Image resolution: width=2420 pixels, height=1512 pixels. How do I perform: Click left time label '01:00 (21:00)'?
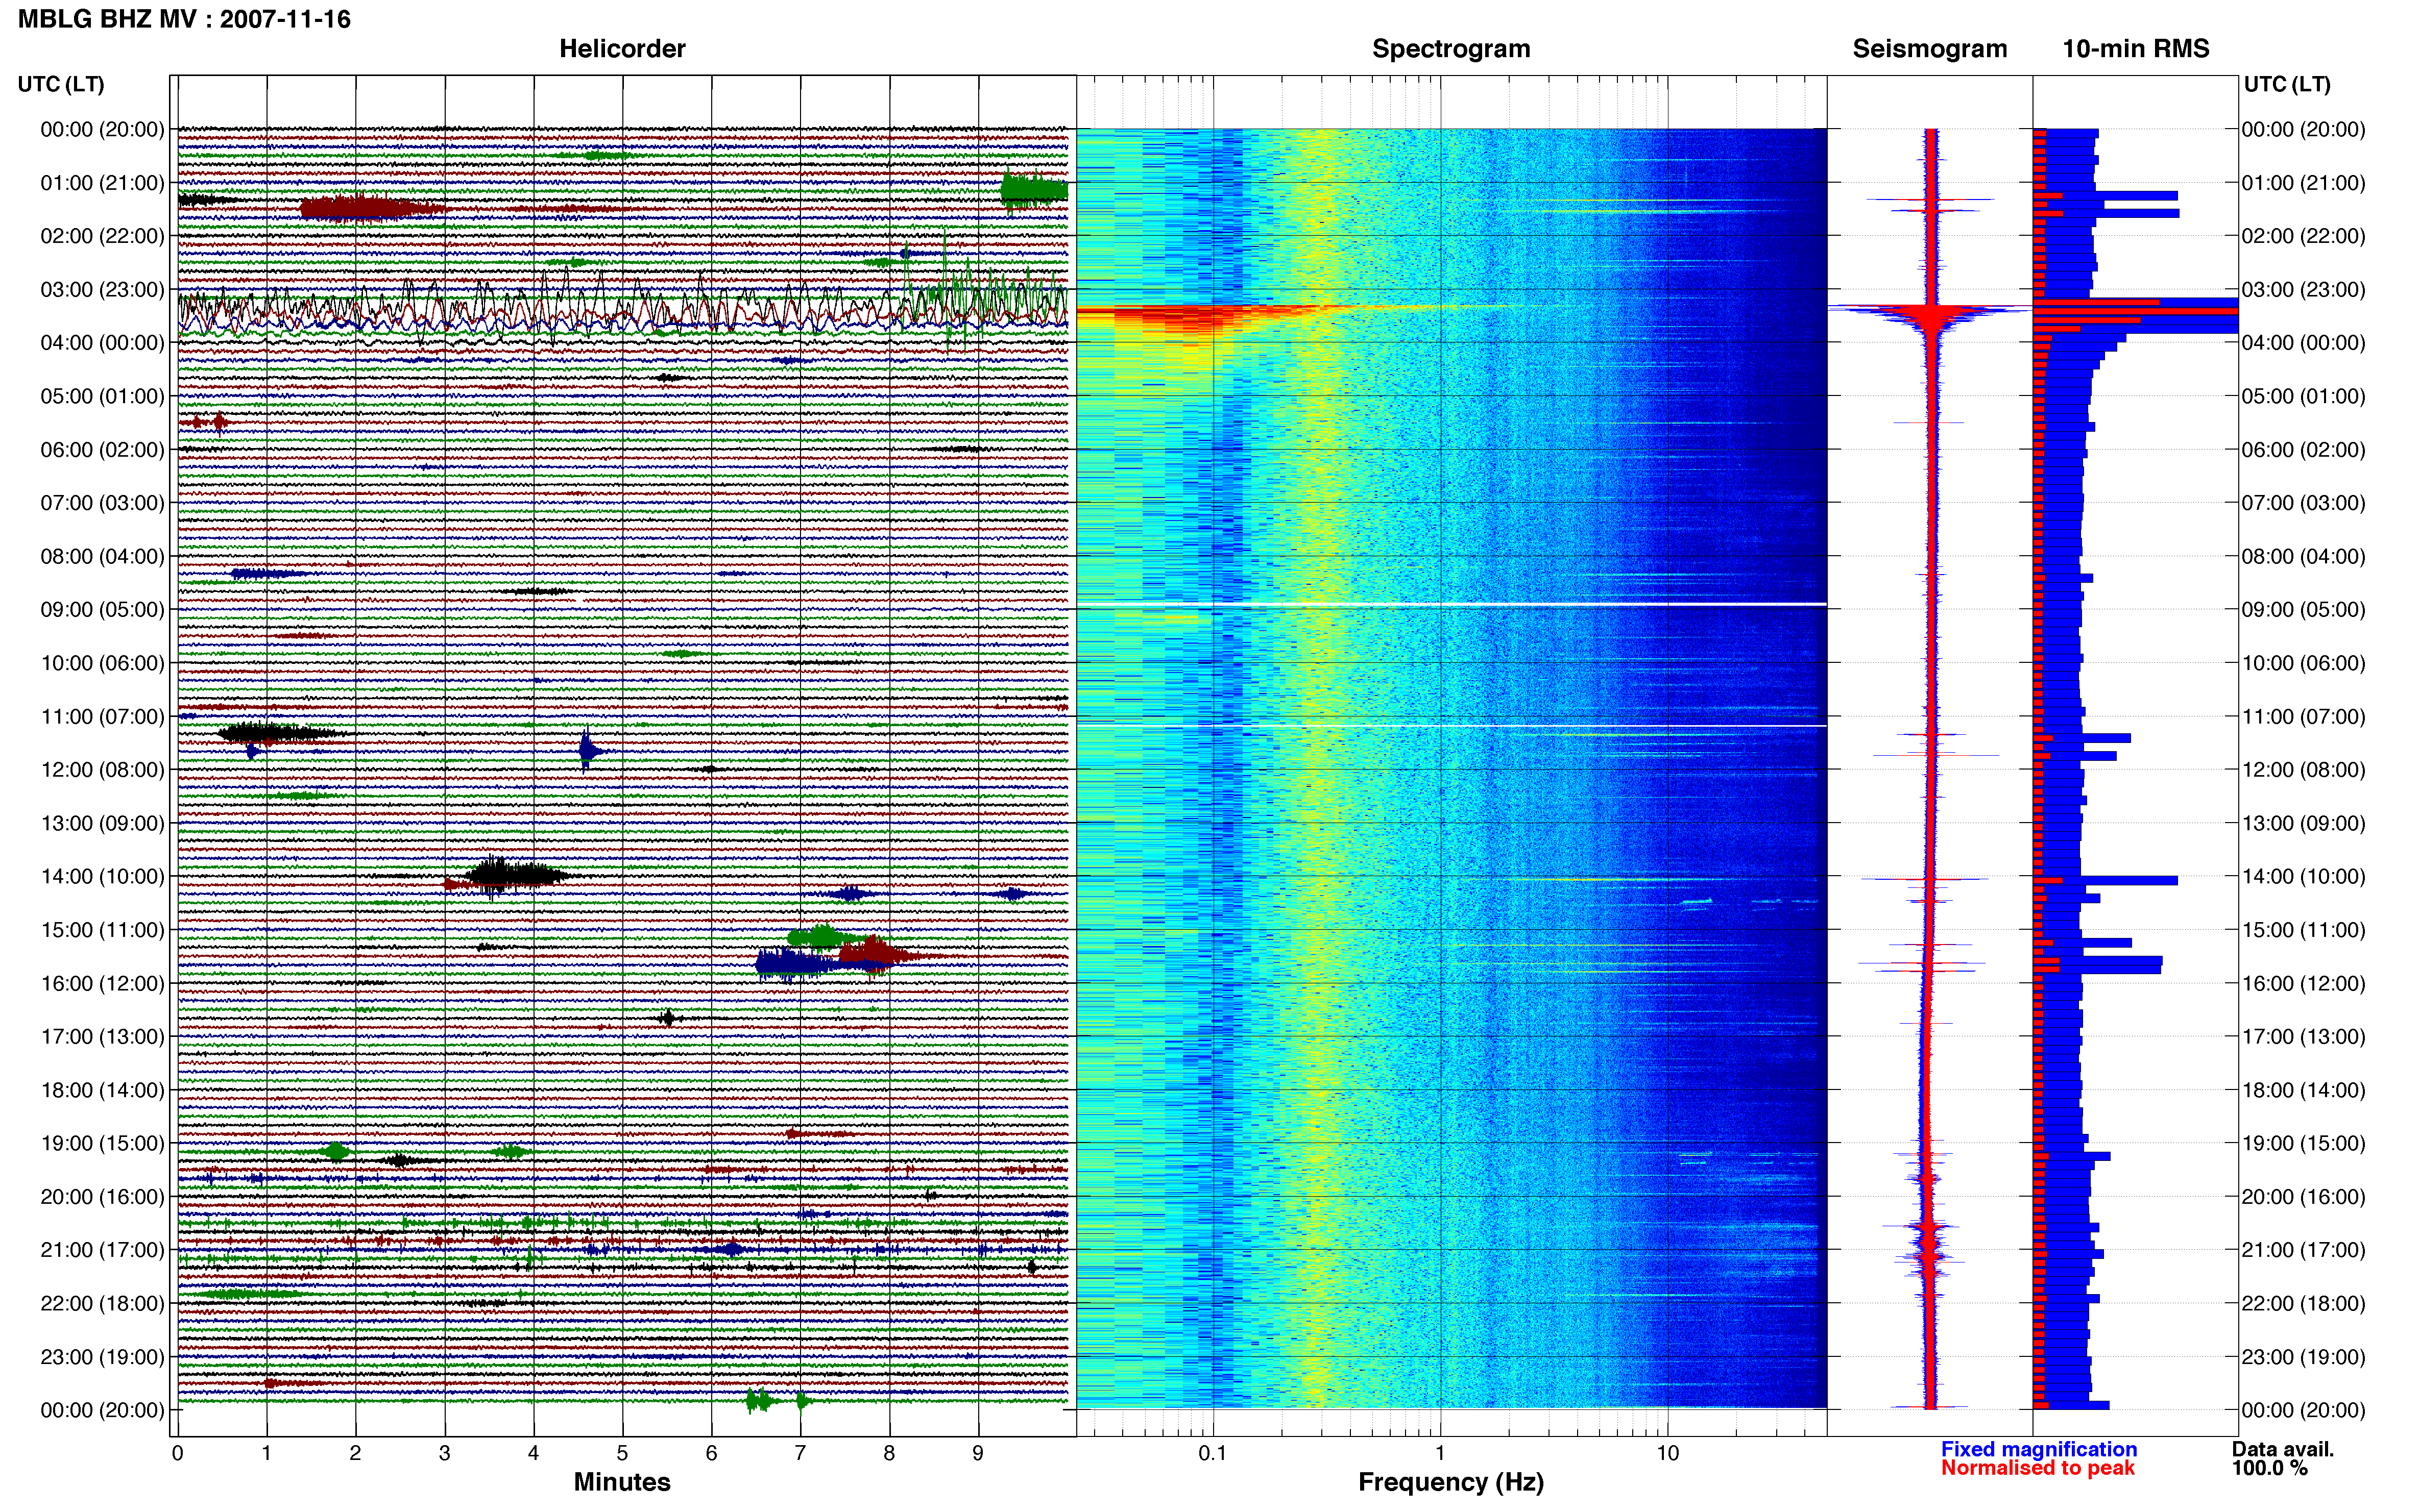pyautogui.click(x=102, y=182)
